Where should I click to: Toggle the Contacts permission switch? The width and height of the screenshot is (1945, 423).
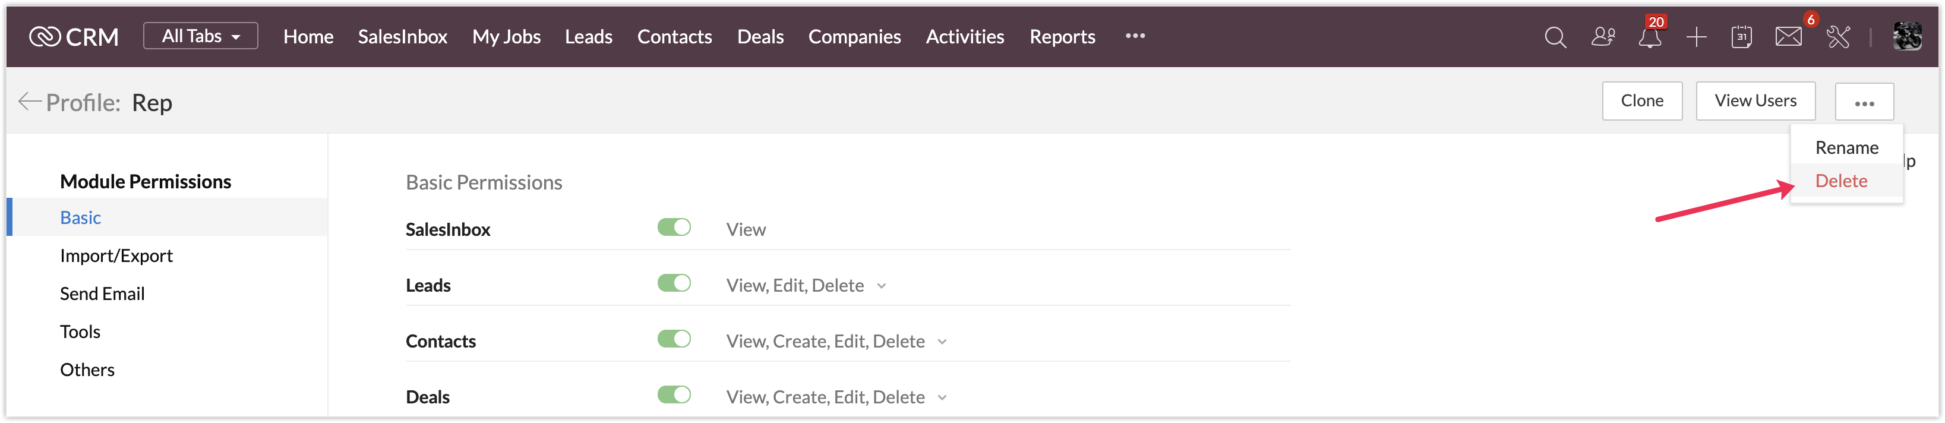click(x=674, y=339)
